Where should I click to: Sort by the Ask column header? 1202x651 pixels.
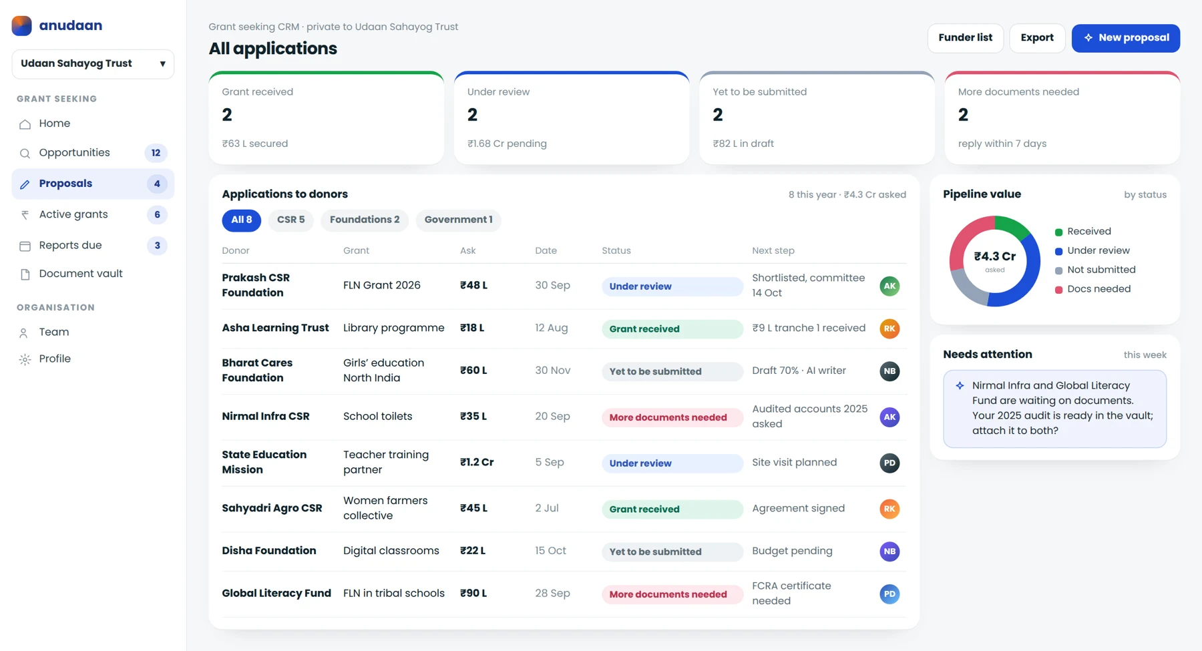pyautogui.click(x=467, y=250)
